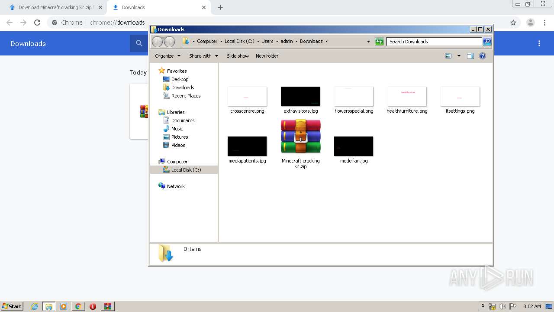Switch to the Downloads Chrome tab
Viewport: 554px width, 312px height.
click(x=158, y=7)
